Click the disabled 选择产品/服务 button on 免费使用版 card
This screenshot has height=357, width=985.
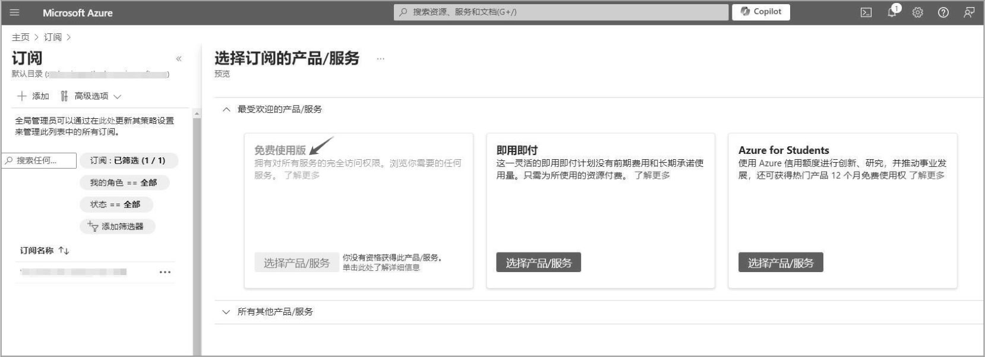(296, 263)
